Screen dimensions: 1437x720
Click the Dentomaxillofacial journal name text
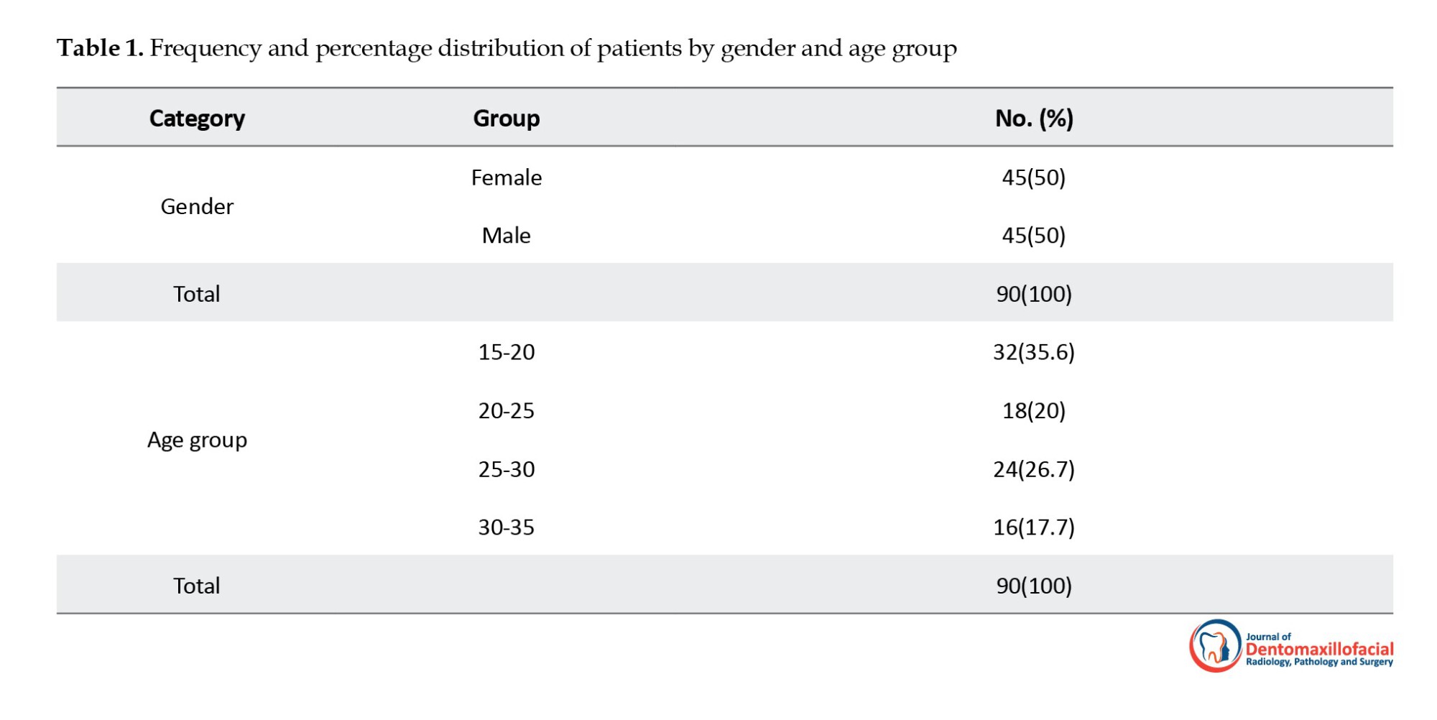click(1319, 649)
